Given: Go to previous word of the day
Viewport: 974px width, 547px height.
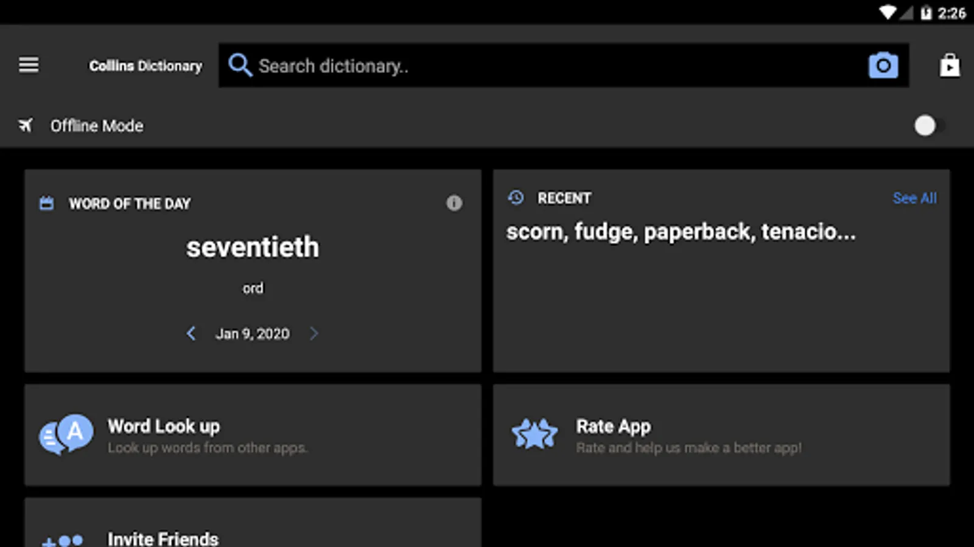Looking at the screenshot, I should coord(191,334).
